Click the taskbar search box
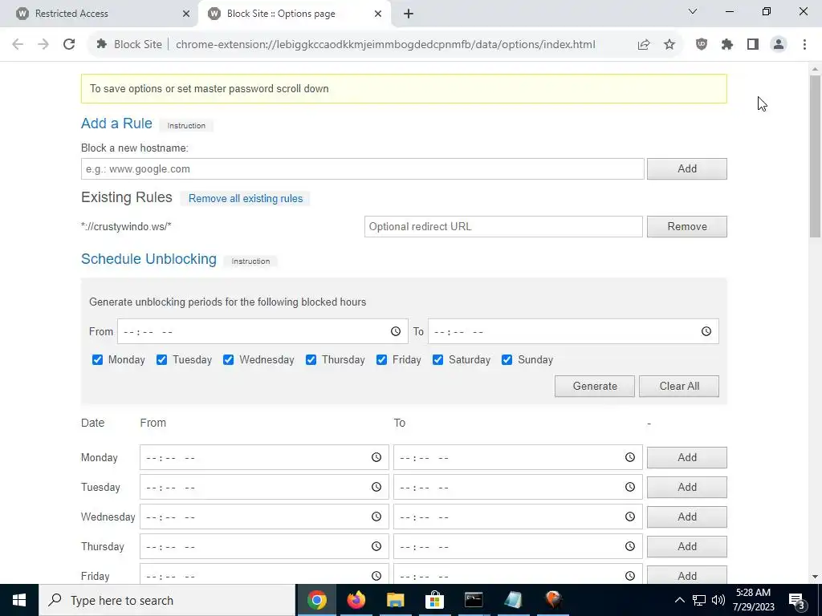822x616 pixels. tap(167, 600)
